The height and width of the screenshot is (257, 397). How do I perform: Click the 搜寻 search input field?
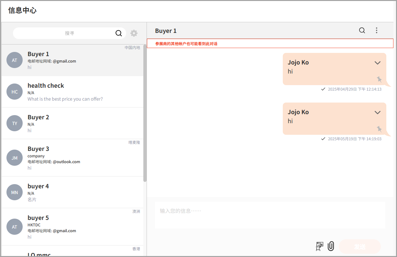pyautogui.click(x=65, y=33)
